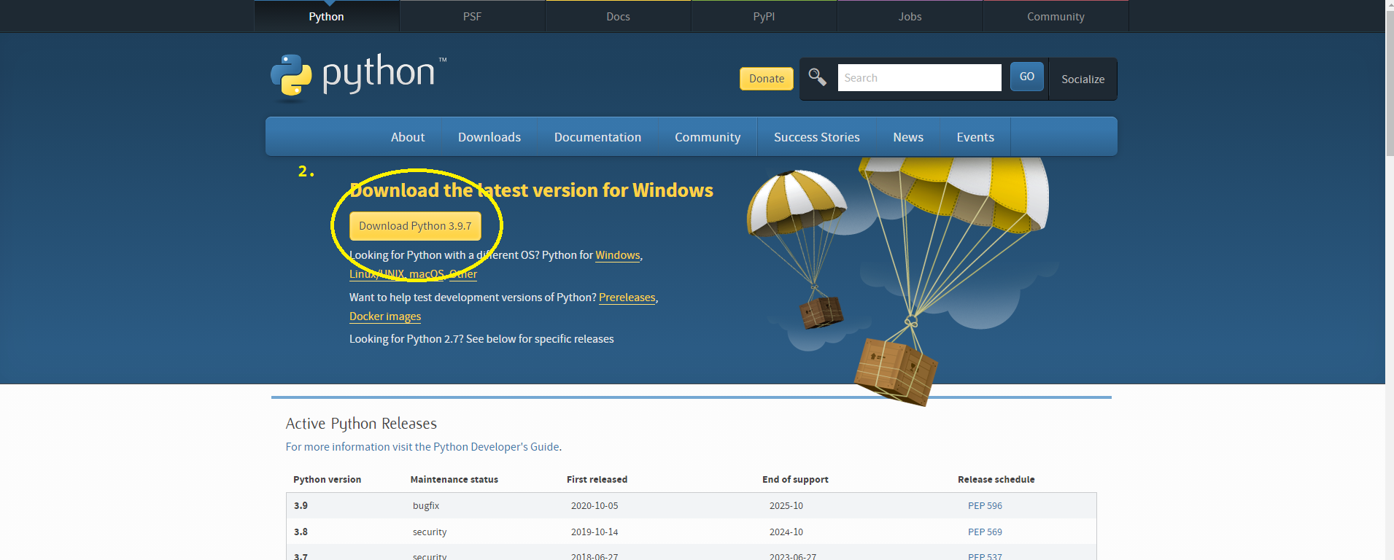
Task: Click the Active Python Releases heading
Action: tap(361, 424)
